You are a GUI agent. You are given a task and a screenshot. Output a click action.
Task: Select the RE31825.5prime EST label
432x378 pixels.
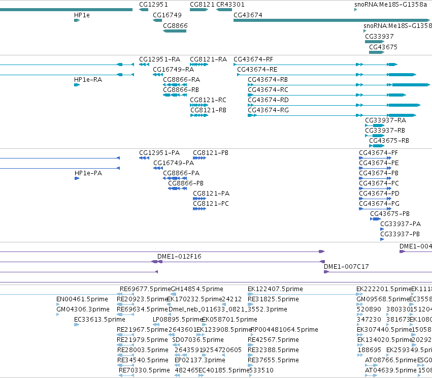pyautogui.click(x=273, y=299)
